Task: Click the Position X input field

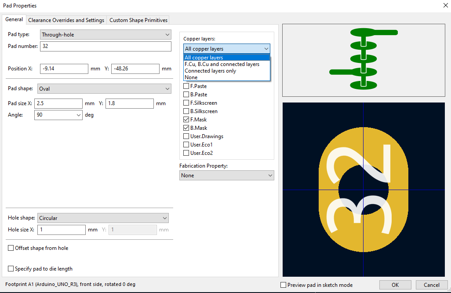Action: click(x=64, y=69)
